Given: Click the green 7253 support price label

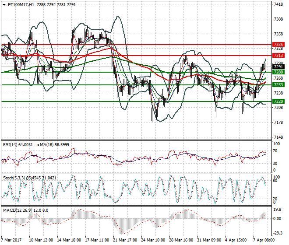Looking at the screenshot, I should 278,85.
